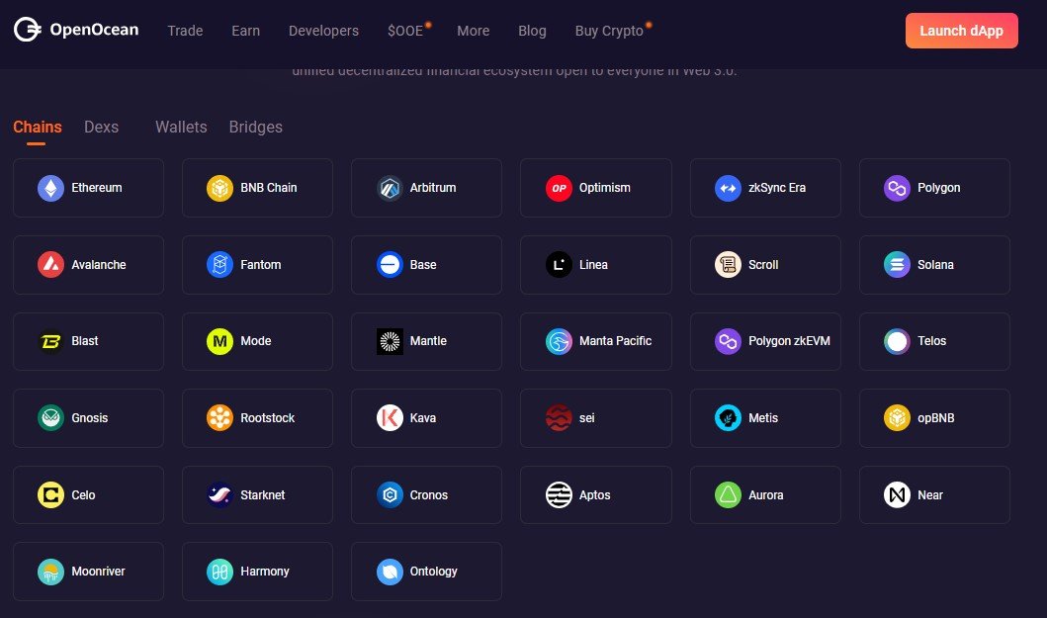Open the Developers menu
This screenshot has width=1047, height=618.
324,31
